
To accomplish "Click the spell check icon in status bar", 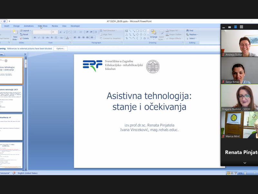I will tap(14, 173).
